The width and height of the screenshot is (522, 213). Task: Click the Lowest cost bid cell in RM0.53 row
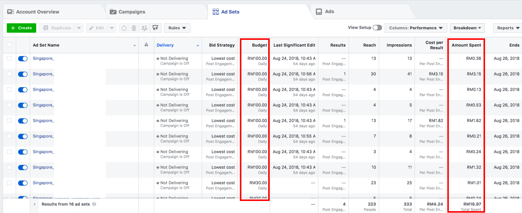(223, 105)
